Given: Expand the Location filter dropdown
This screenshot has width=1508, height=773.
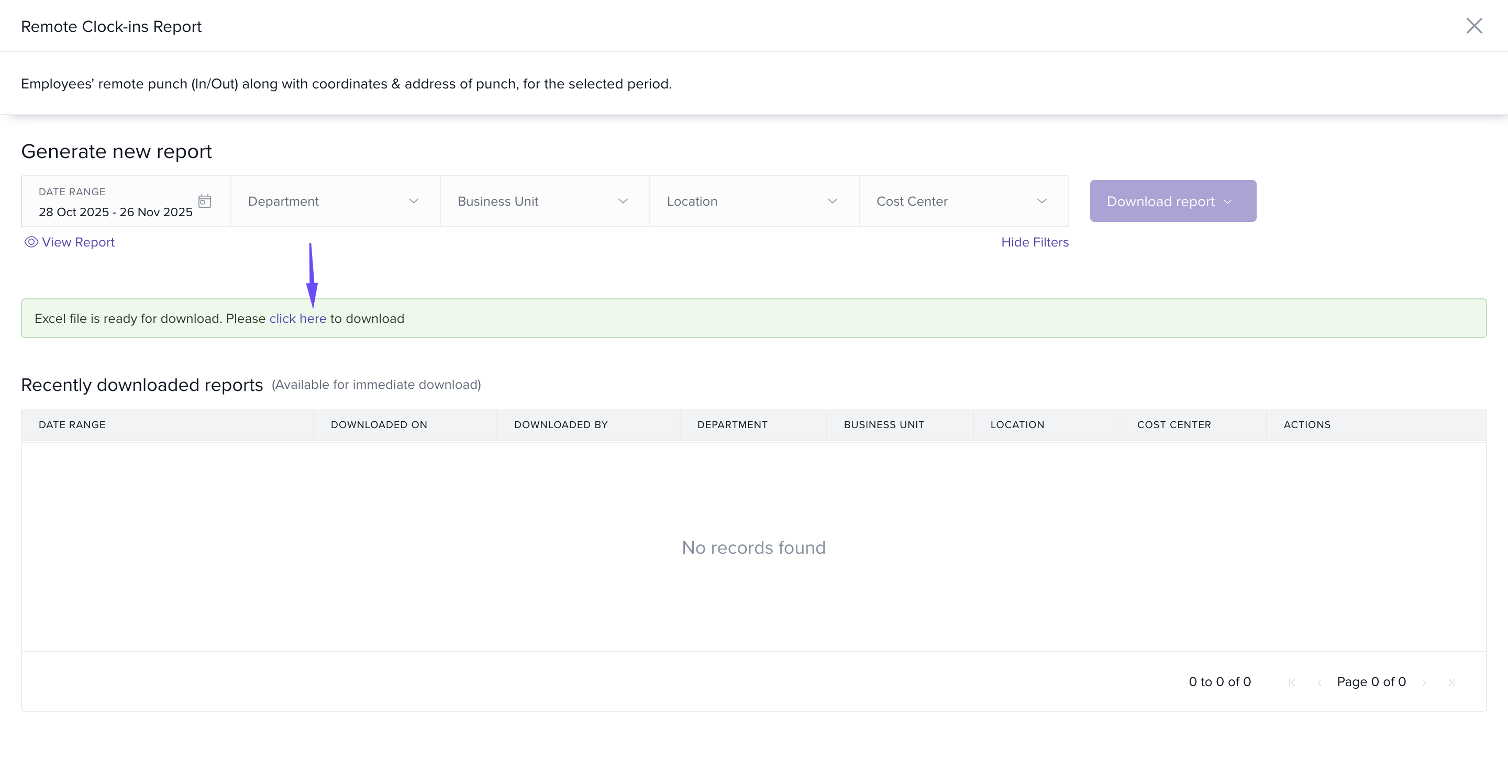Looking at the screenshot, I should [753, 201].
